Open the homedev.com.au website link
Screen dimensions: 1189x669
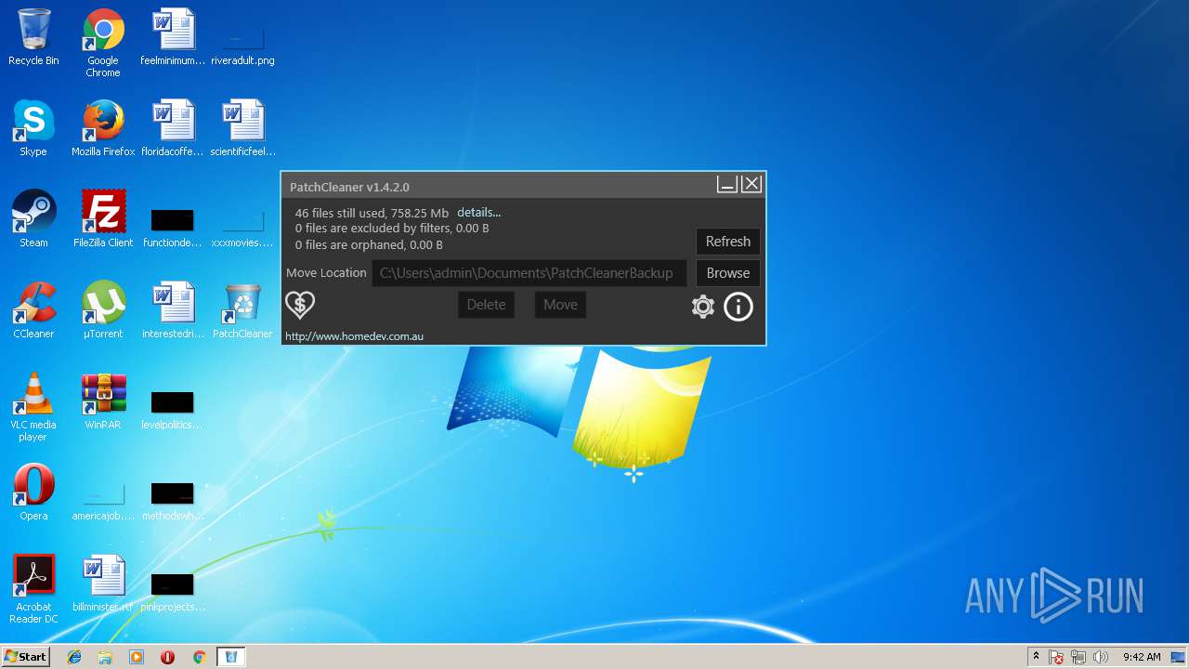[354, 336]
